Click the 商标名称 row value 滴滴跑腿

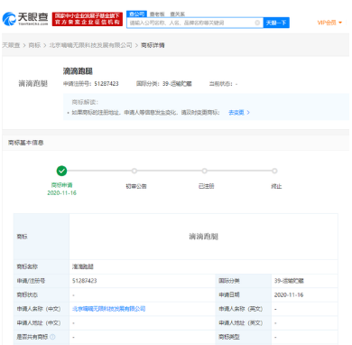pyautogui.click(x=83, y=266)
